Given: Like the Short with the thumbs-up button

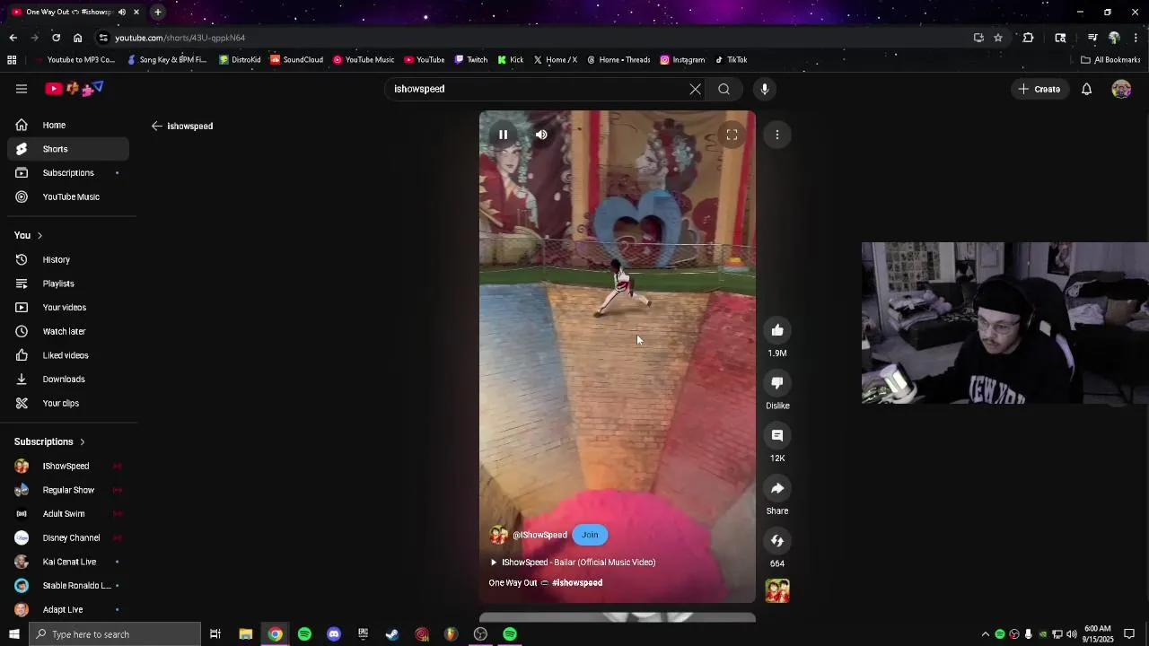Looking at the screenshot, I should click(777, 330).
